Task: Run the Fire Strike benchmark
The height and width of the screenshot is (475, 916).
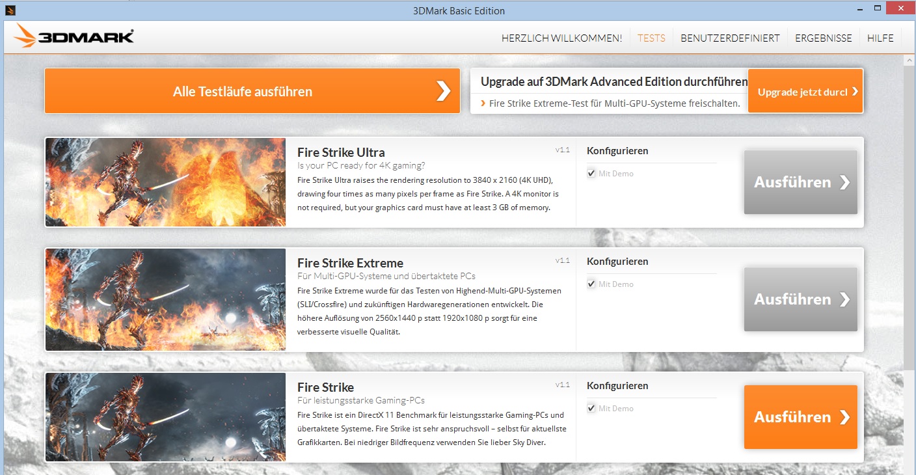Action: click(x=801, y=417)
